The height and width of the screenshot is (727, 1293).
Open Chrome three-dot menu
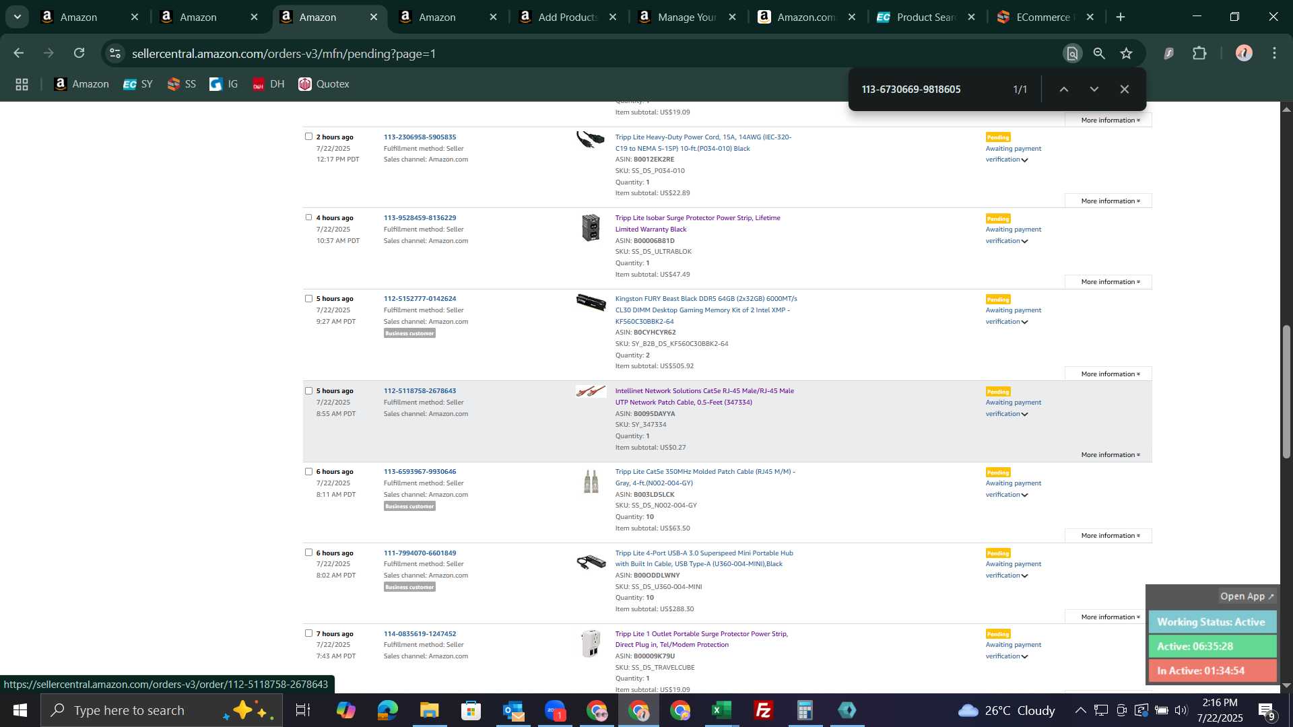coord(1275,53)
